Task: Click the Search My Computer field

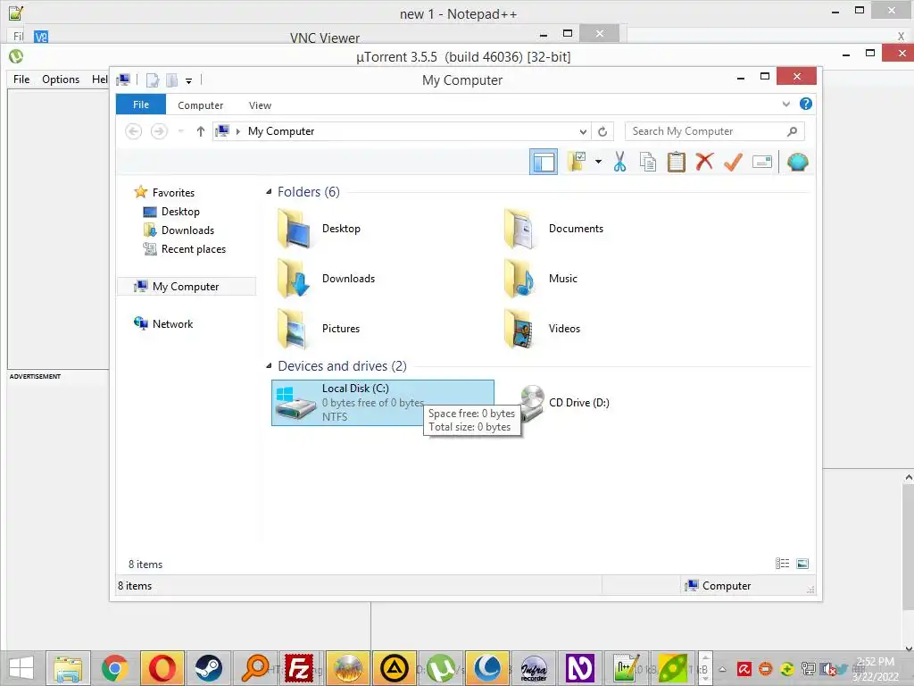Action: (x=715, y=131)
